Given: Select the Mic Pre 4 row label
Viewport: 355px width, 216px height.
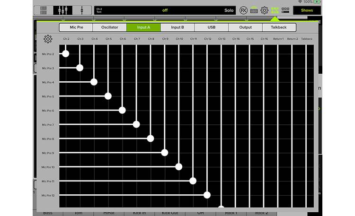Looking at the screenshot, I should coord(48,82).
